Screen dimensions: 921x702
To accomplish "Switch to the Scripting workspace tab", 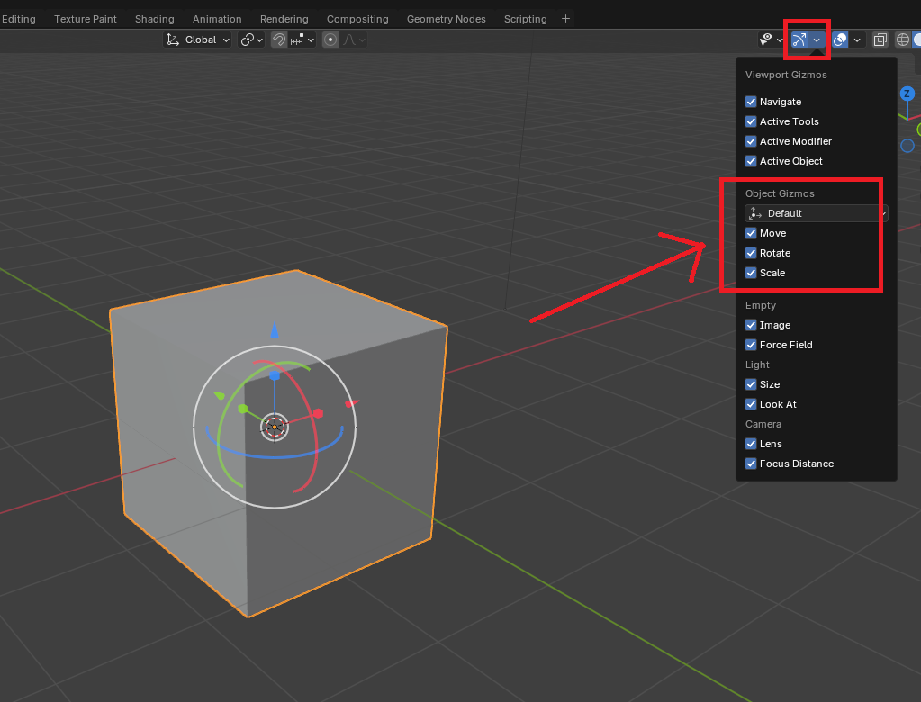I will coord(525,19).
